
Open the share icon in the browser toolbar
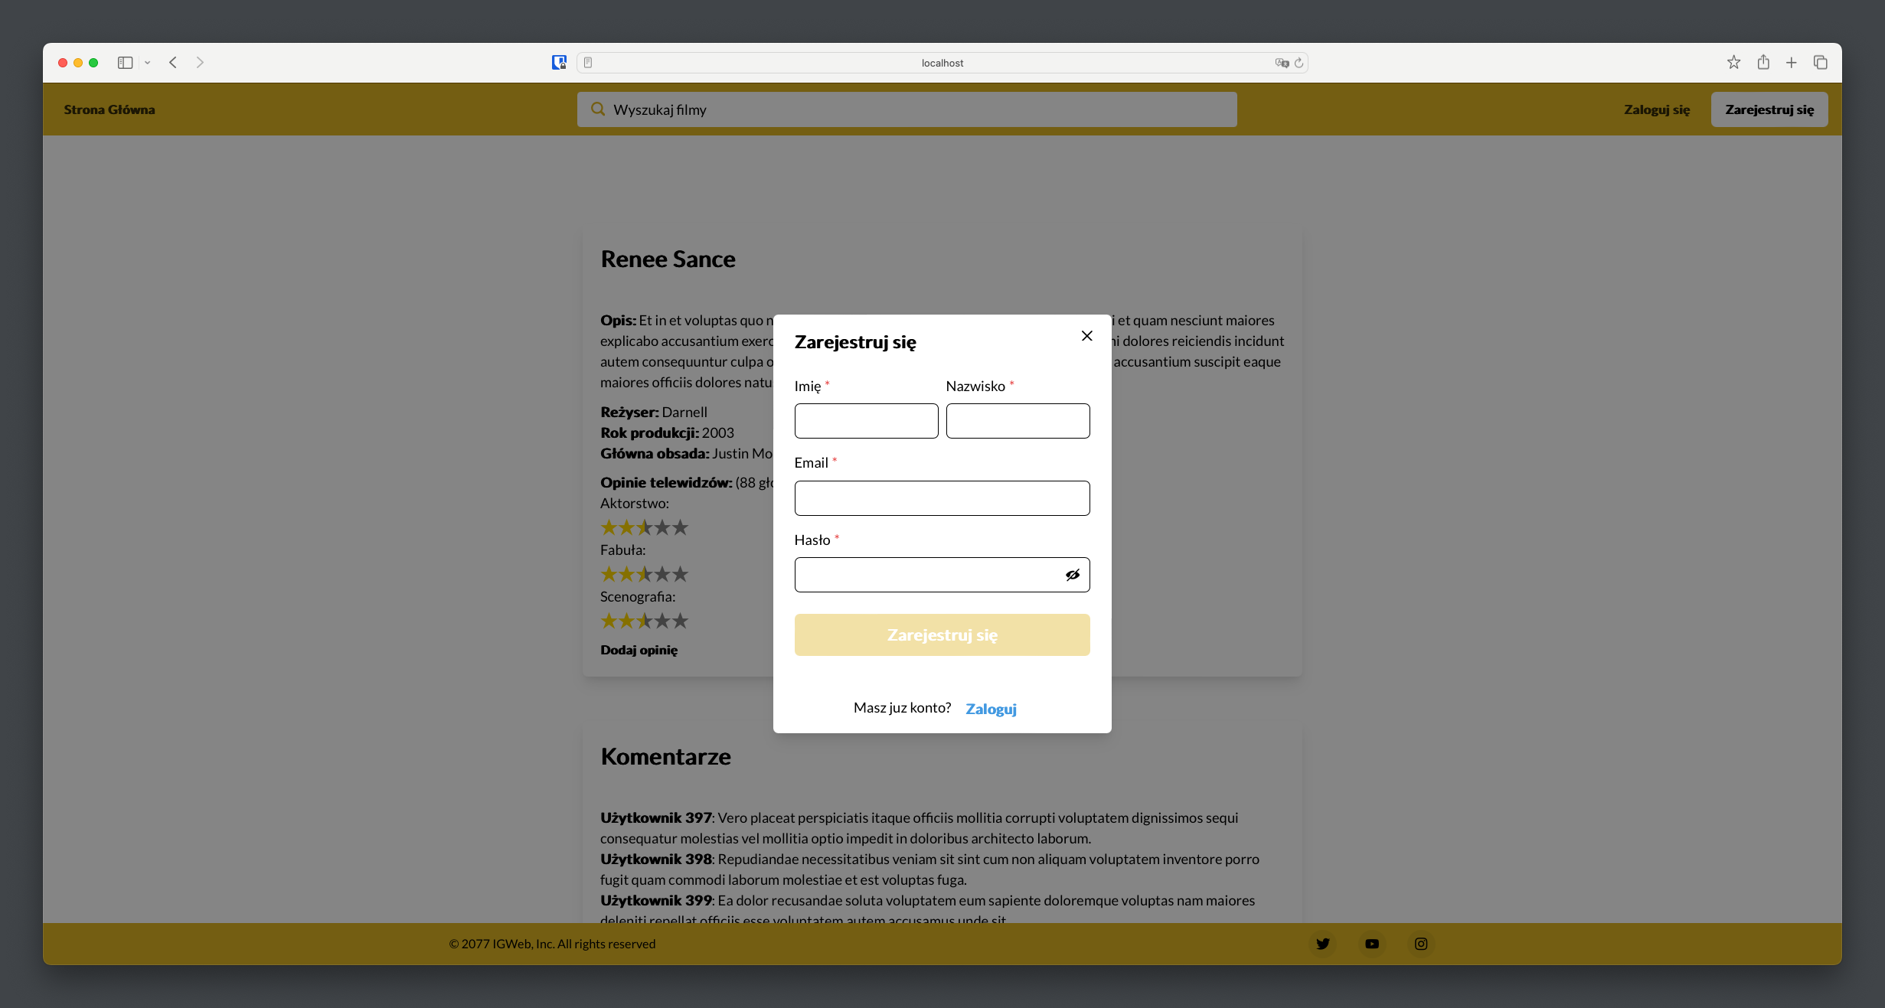pos(1763,63)
